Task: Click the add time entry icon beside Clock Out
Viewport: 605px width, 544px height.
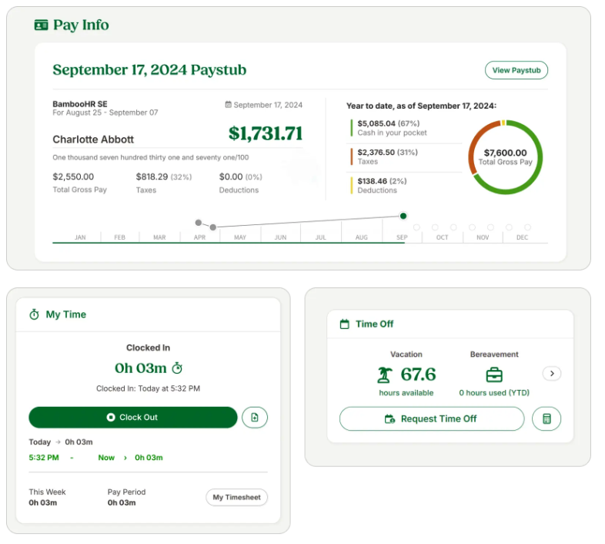Action: [x=255, y=418]
